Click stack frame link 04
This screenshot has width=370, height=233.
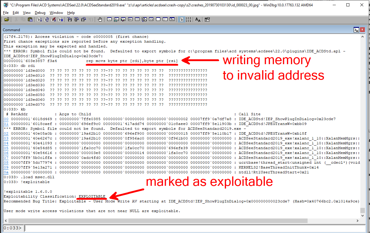pos(6,143)
